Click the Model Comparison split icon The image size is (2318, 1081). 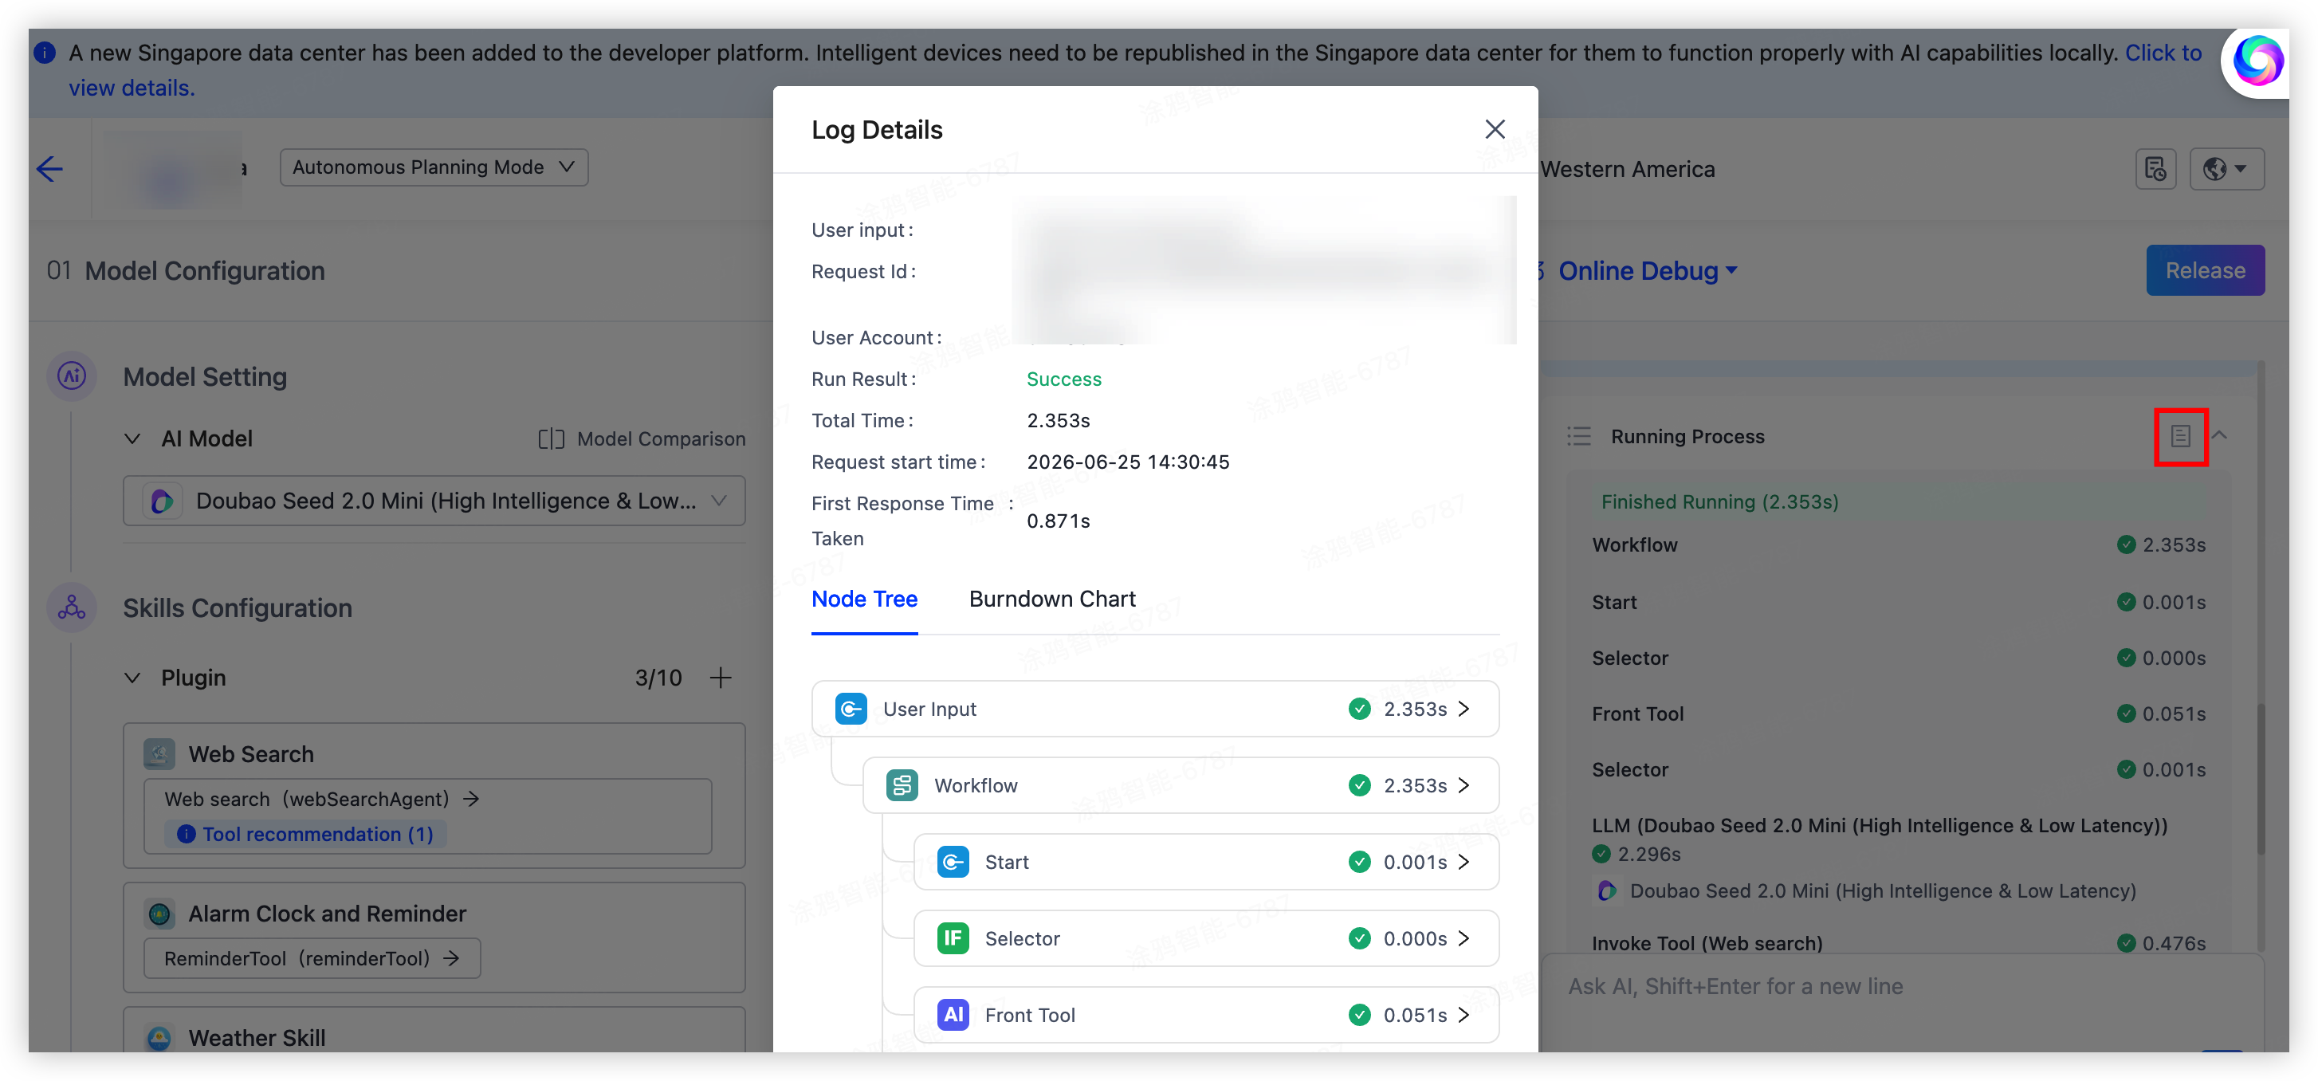[551, 438]
